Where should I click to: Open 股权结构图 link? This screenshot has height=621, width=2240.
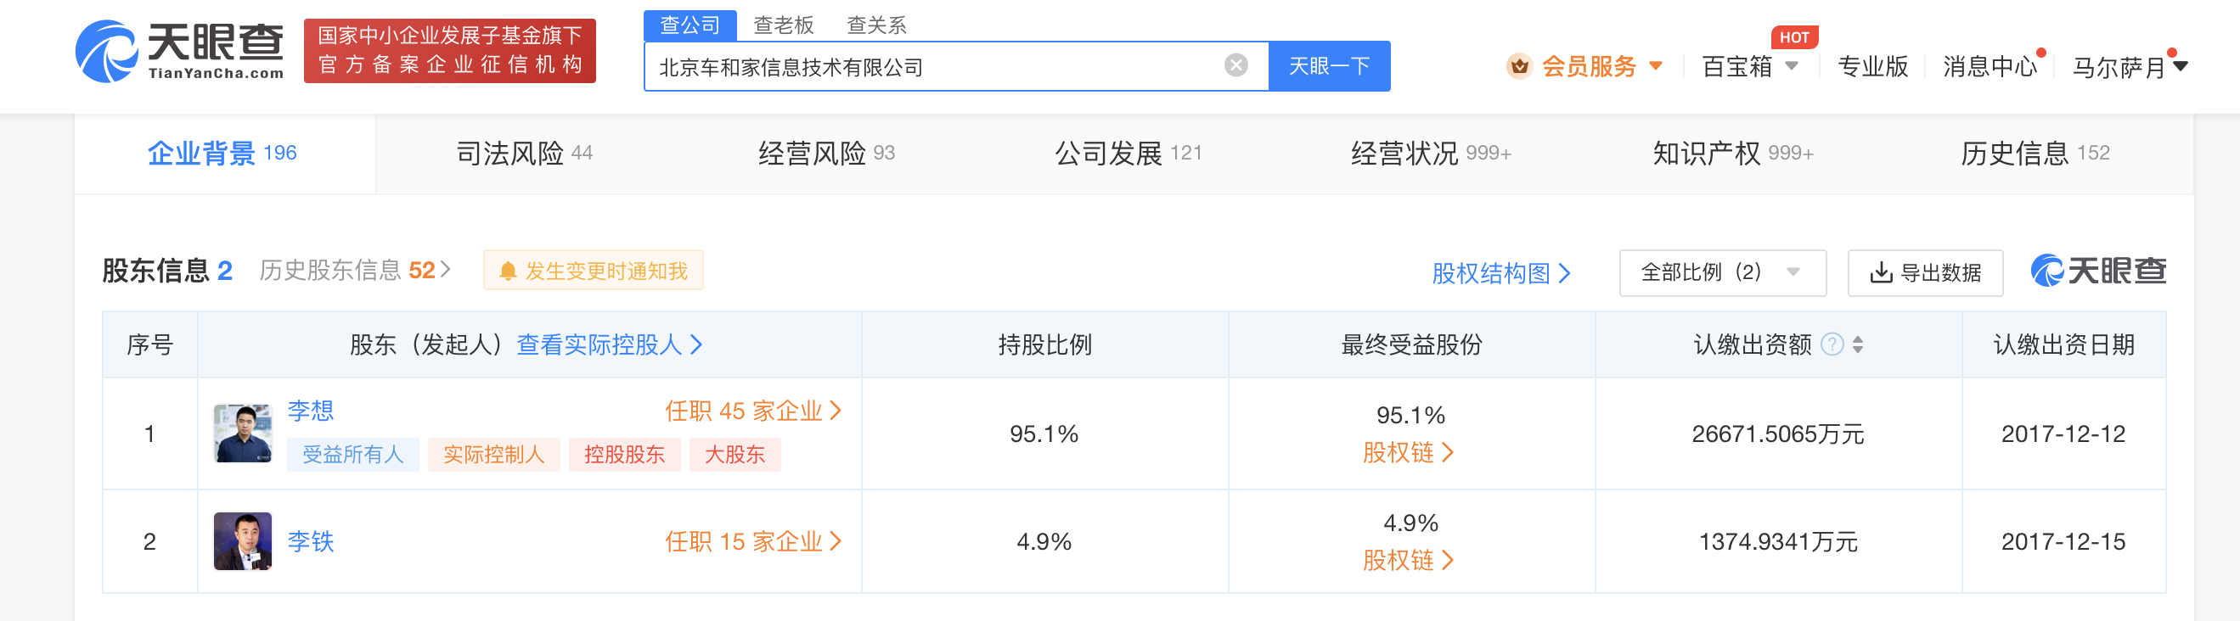tap(1501, 273)
